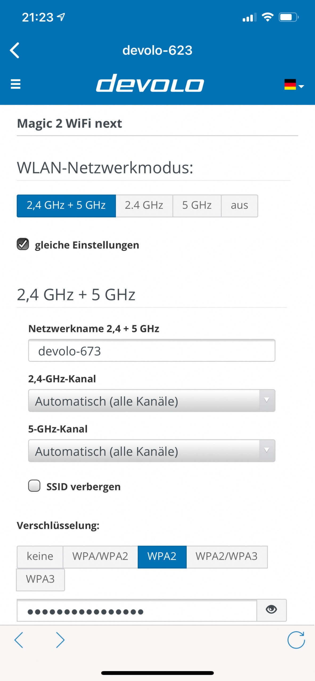
Task: Open the hamburger menu icon
Action: pos(15,84)
